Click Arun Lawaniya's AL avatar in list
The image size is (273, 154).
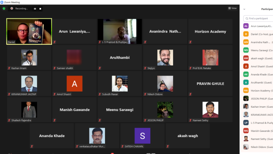pos(246,26)
